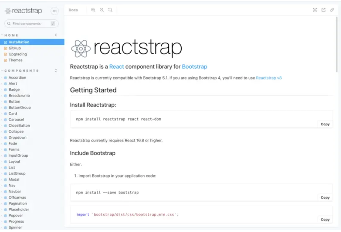Open the Popover component
This screenshot has width=341, height=232.
(x=16, y=216)
